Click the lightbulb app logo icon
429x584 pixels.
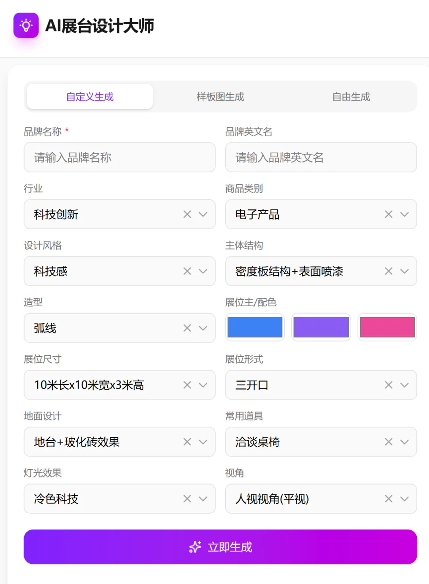point(26,25)
